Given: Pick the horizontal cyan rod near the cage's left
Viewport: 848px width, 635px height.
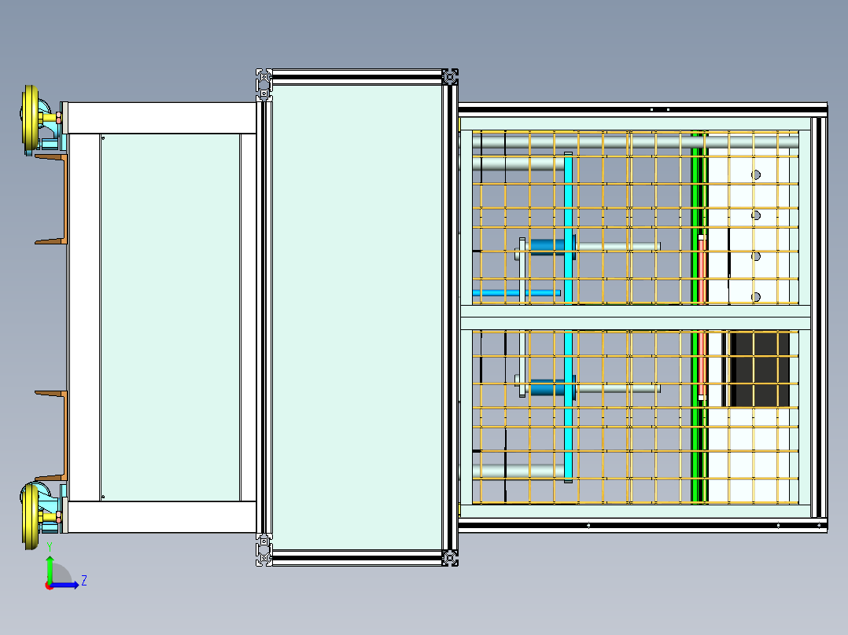Looking at the screenshot, I should tap(517, 293).
